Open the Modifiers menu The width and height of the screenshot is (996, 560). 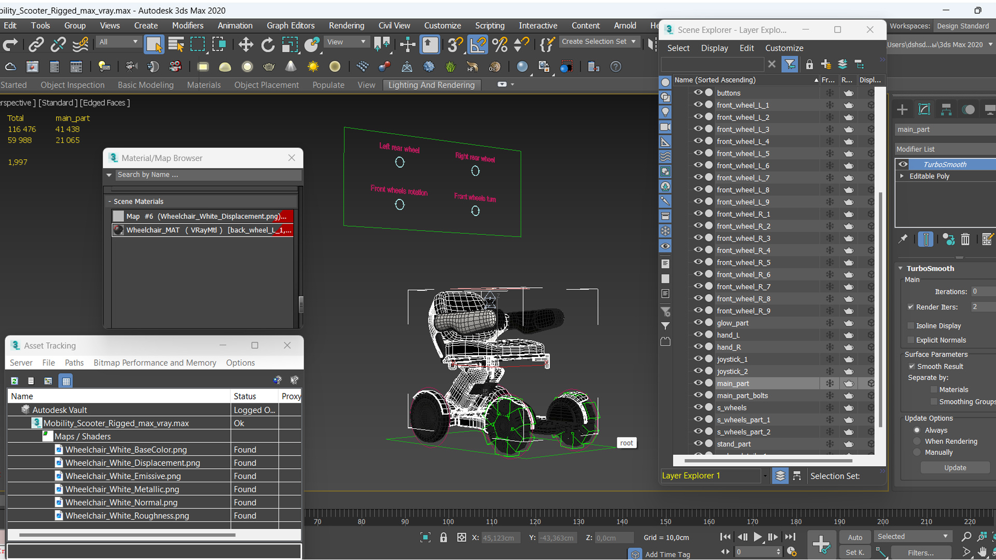(187, 25)
